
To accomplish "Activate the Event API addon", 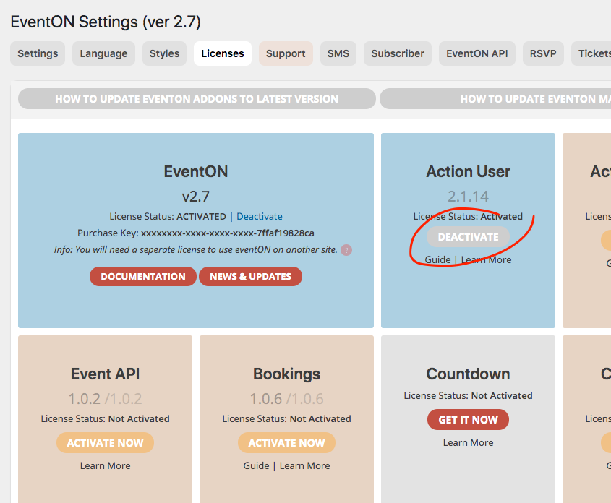I will 106,443.
